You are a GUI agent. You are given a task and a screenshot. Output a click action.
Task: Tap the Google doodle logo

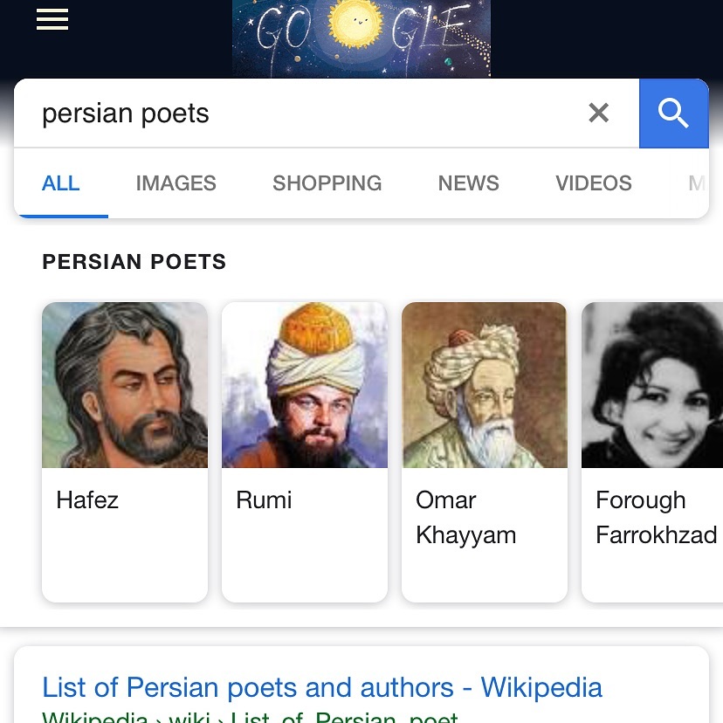tap(361, 38)
